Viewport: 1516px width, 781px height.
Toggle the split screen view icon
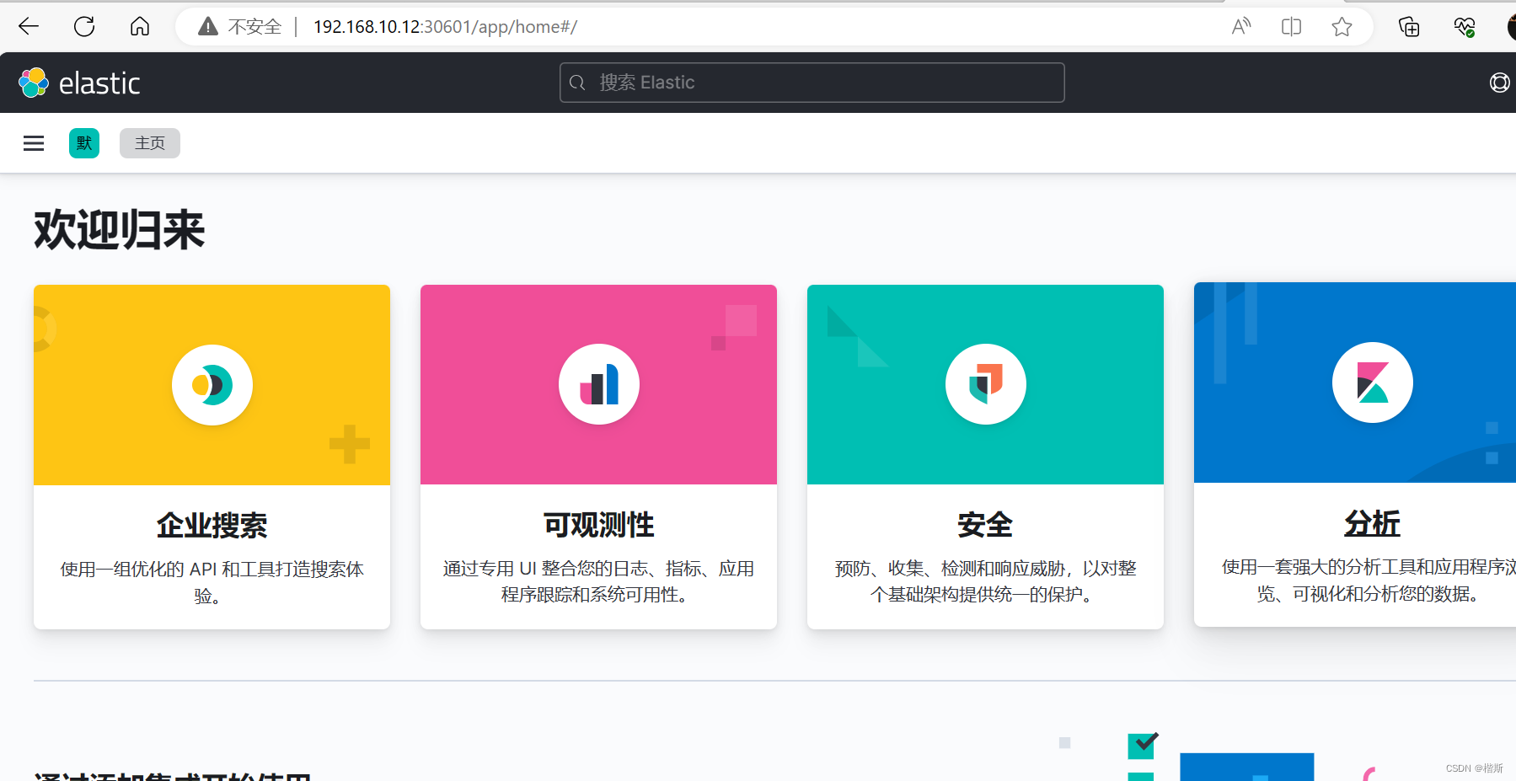(x=1290, y=26)
